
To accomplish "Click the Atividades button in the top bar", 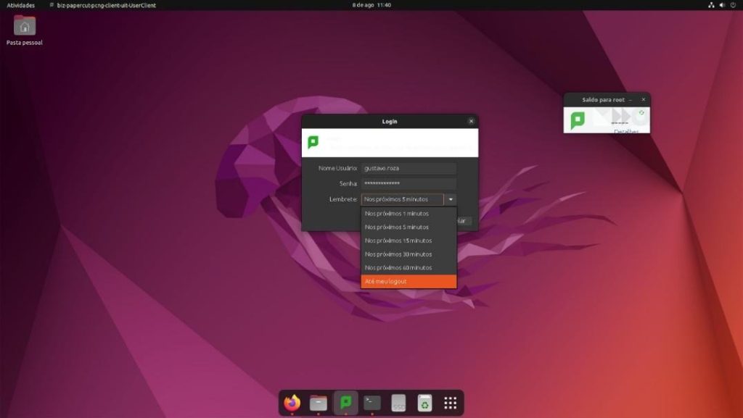I will (x=20, y=5).
